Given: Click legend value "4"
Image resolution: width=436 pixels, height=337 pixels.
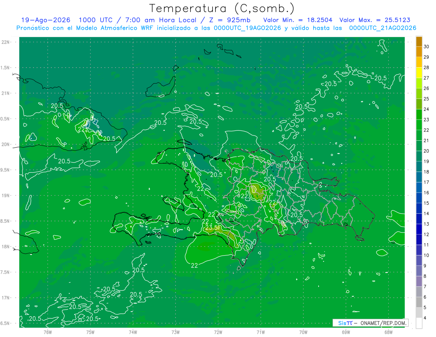Looking at the screenshot, I should click(426, 318).
